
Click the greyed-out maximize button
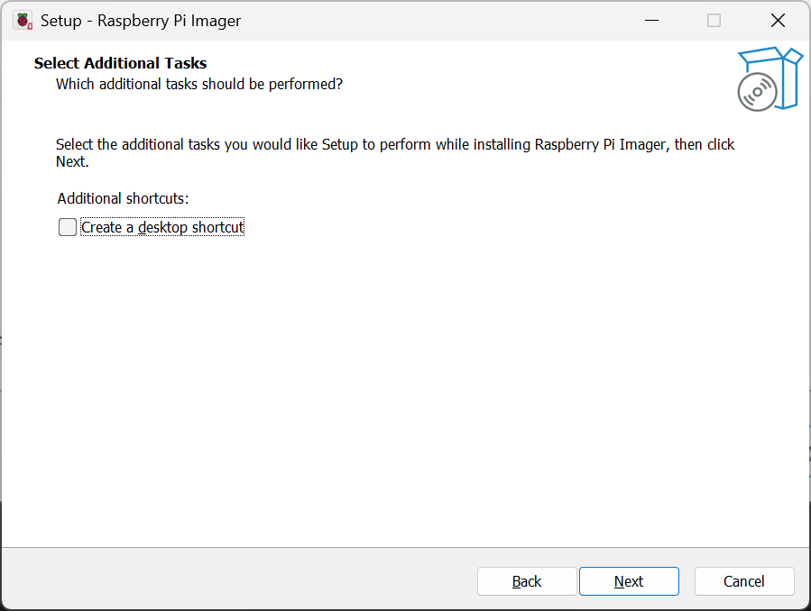tap(714, 20)
